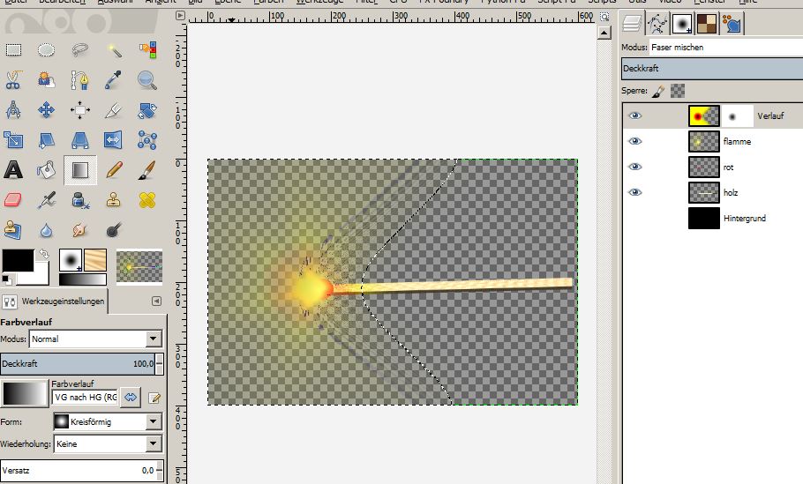Click the foreground black color swatch
803x484 pixels.
18,260
